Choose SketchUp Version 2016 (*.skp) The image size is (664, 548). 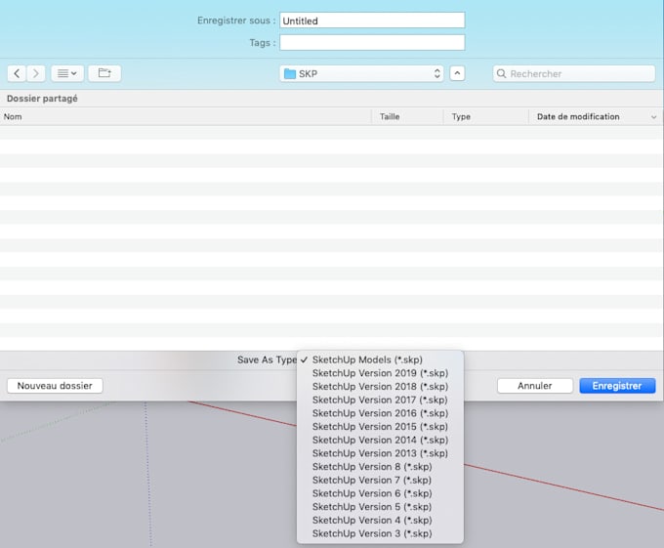point(380,413)
